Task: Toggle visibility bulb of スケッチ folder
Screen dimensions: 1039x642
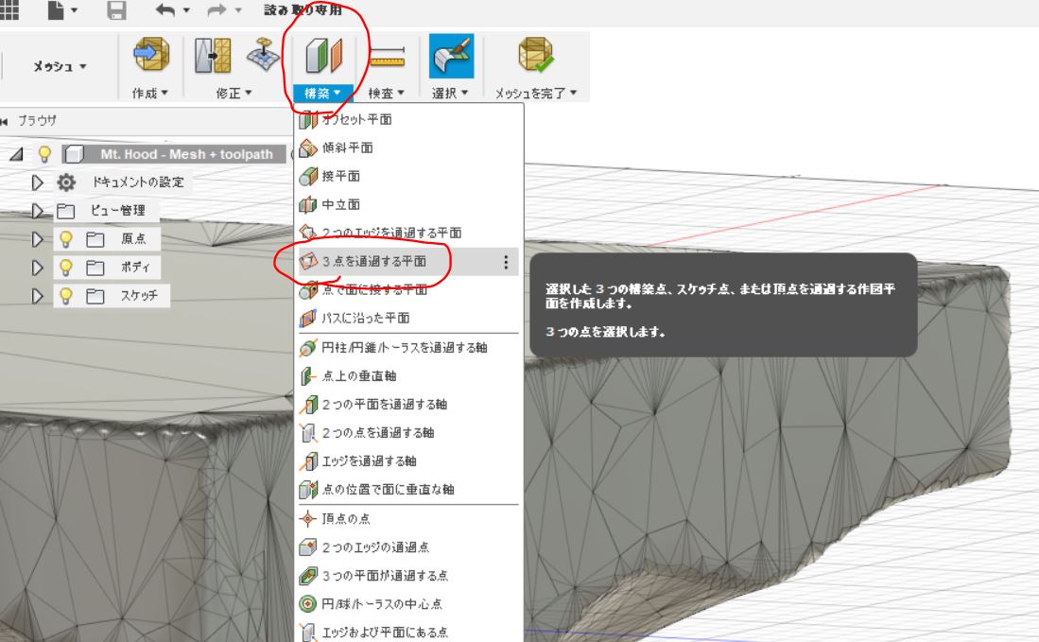Action: click(65, 296)
